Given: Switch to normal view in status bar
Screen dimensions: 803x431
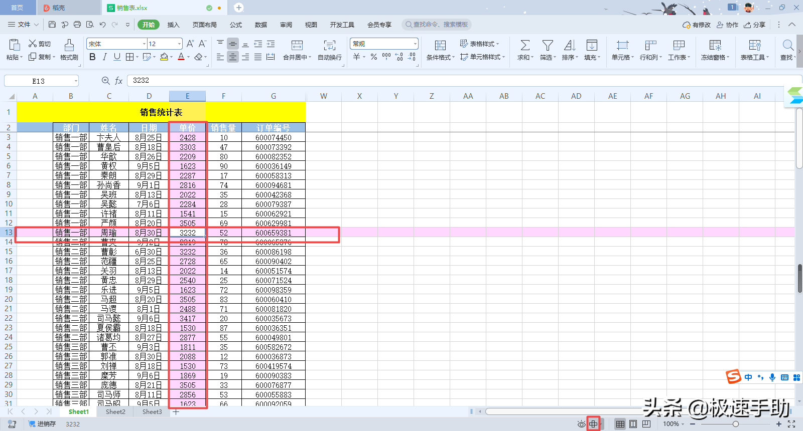Looking at the screenshot, I should tap(620, 424).
